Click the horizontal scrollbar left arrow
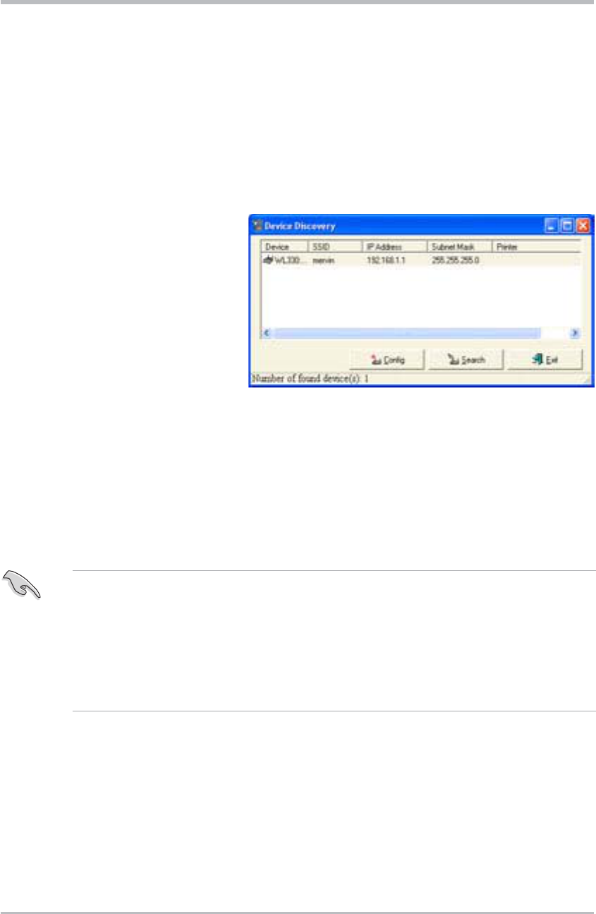 coord(267,332)
